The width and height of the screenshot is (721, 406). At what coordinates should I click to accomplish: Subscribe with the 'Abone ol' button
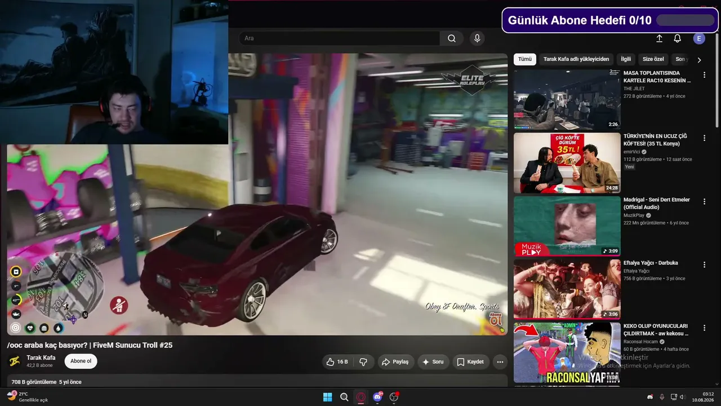coord(81,361)
